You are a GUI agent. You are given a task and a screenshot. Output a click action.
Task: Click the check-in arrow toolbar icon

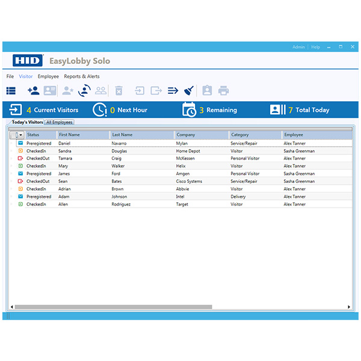tap(140, 91)
